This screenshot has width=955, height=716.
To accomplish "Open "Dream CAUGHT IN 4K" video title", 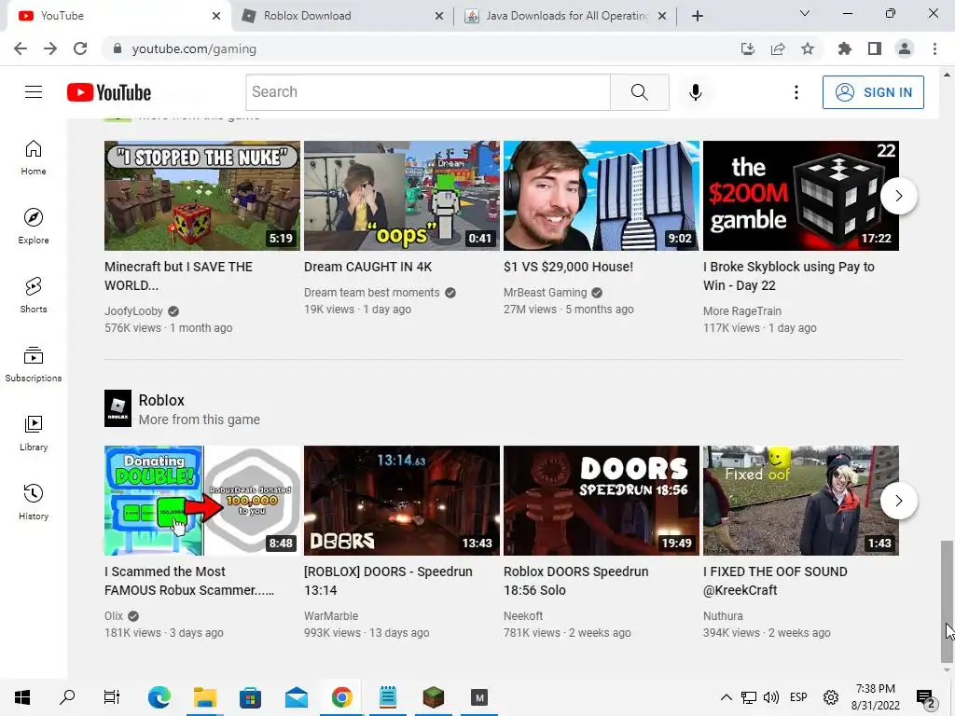I will (x=367, y=267).
